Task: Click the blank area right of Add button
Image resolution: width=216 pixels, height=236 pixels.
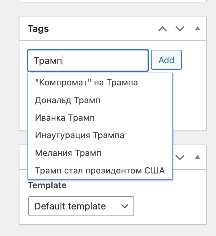Action: pos(194,60)
